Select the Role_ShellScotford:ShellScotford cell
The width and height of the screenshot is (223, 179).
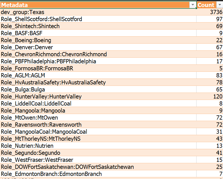(x=98, y=19)
